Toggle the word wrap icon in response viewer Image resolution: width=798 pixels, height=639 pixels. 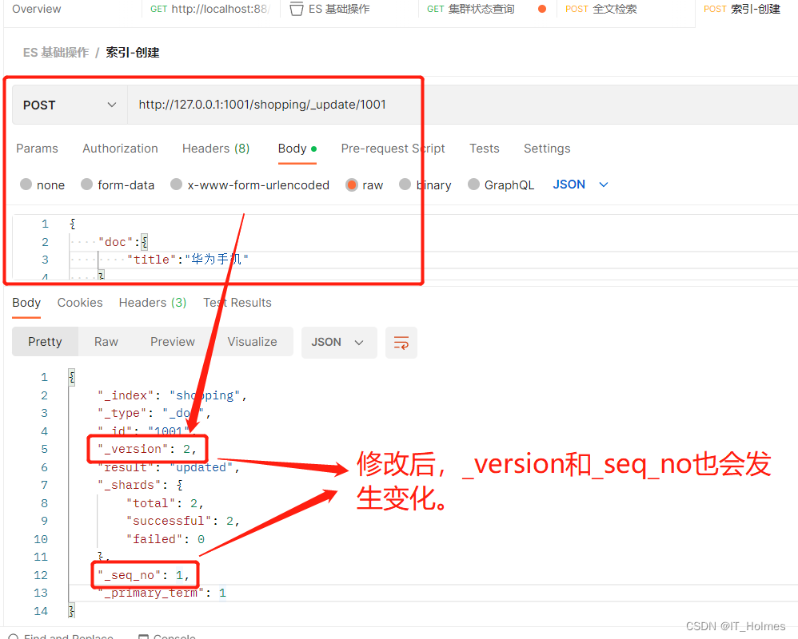click(x=401, y=341)
